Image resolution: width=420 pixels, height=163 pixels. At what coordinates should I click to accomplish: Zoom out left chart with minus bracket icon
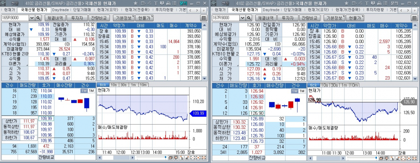pyautogui.click(x=193, y=158)
